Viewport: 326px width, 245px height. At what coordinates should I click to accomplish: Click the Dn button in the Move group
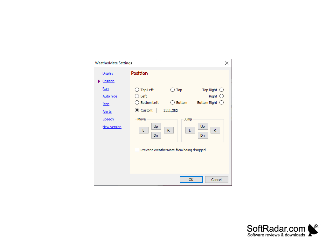point(156,135)
